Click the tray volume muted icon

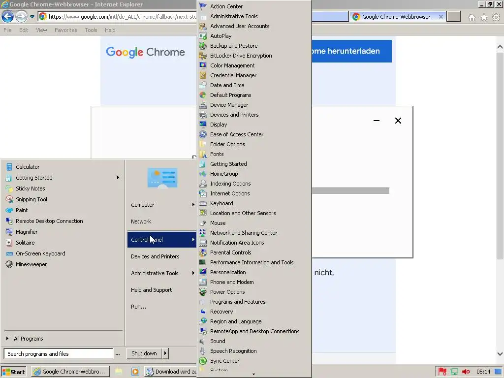click(466, 372)
